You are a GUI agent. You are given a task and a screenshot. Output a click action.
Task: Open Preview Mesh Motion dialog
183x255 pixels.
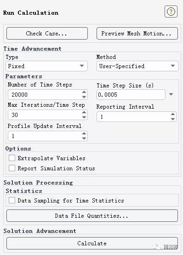click(x=137, y=33)
